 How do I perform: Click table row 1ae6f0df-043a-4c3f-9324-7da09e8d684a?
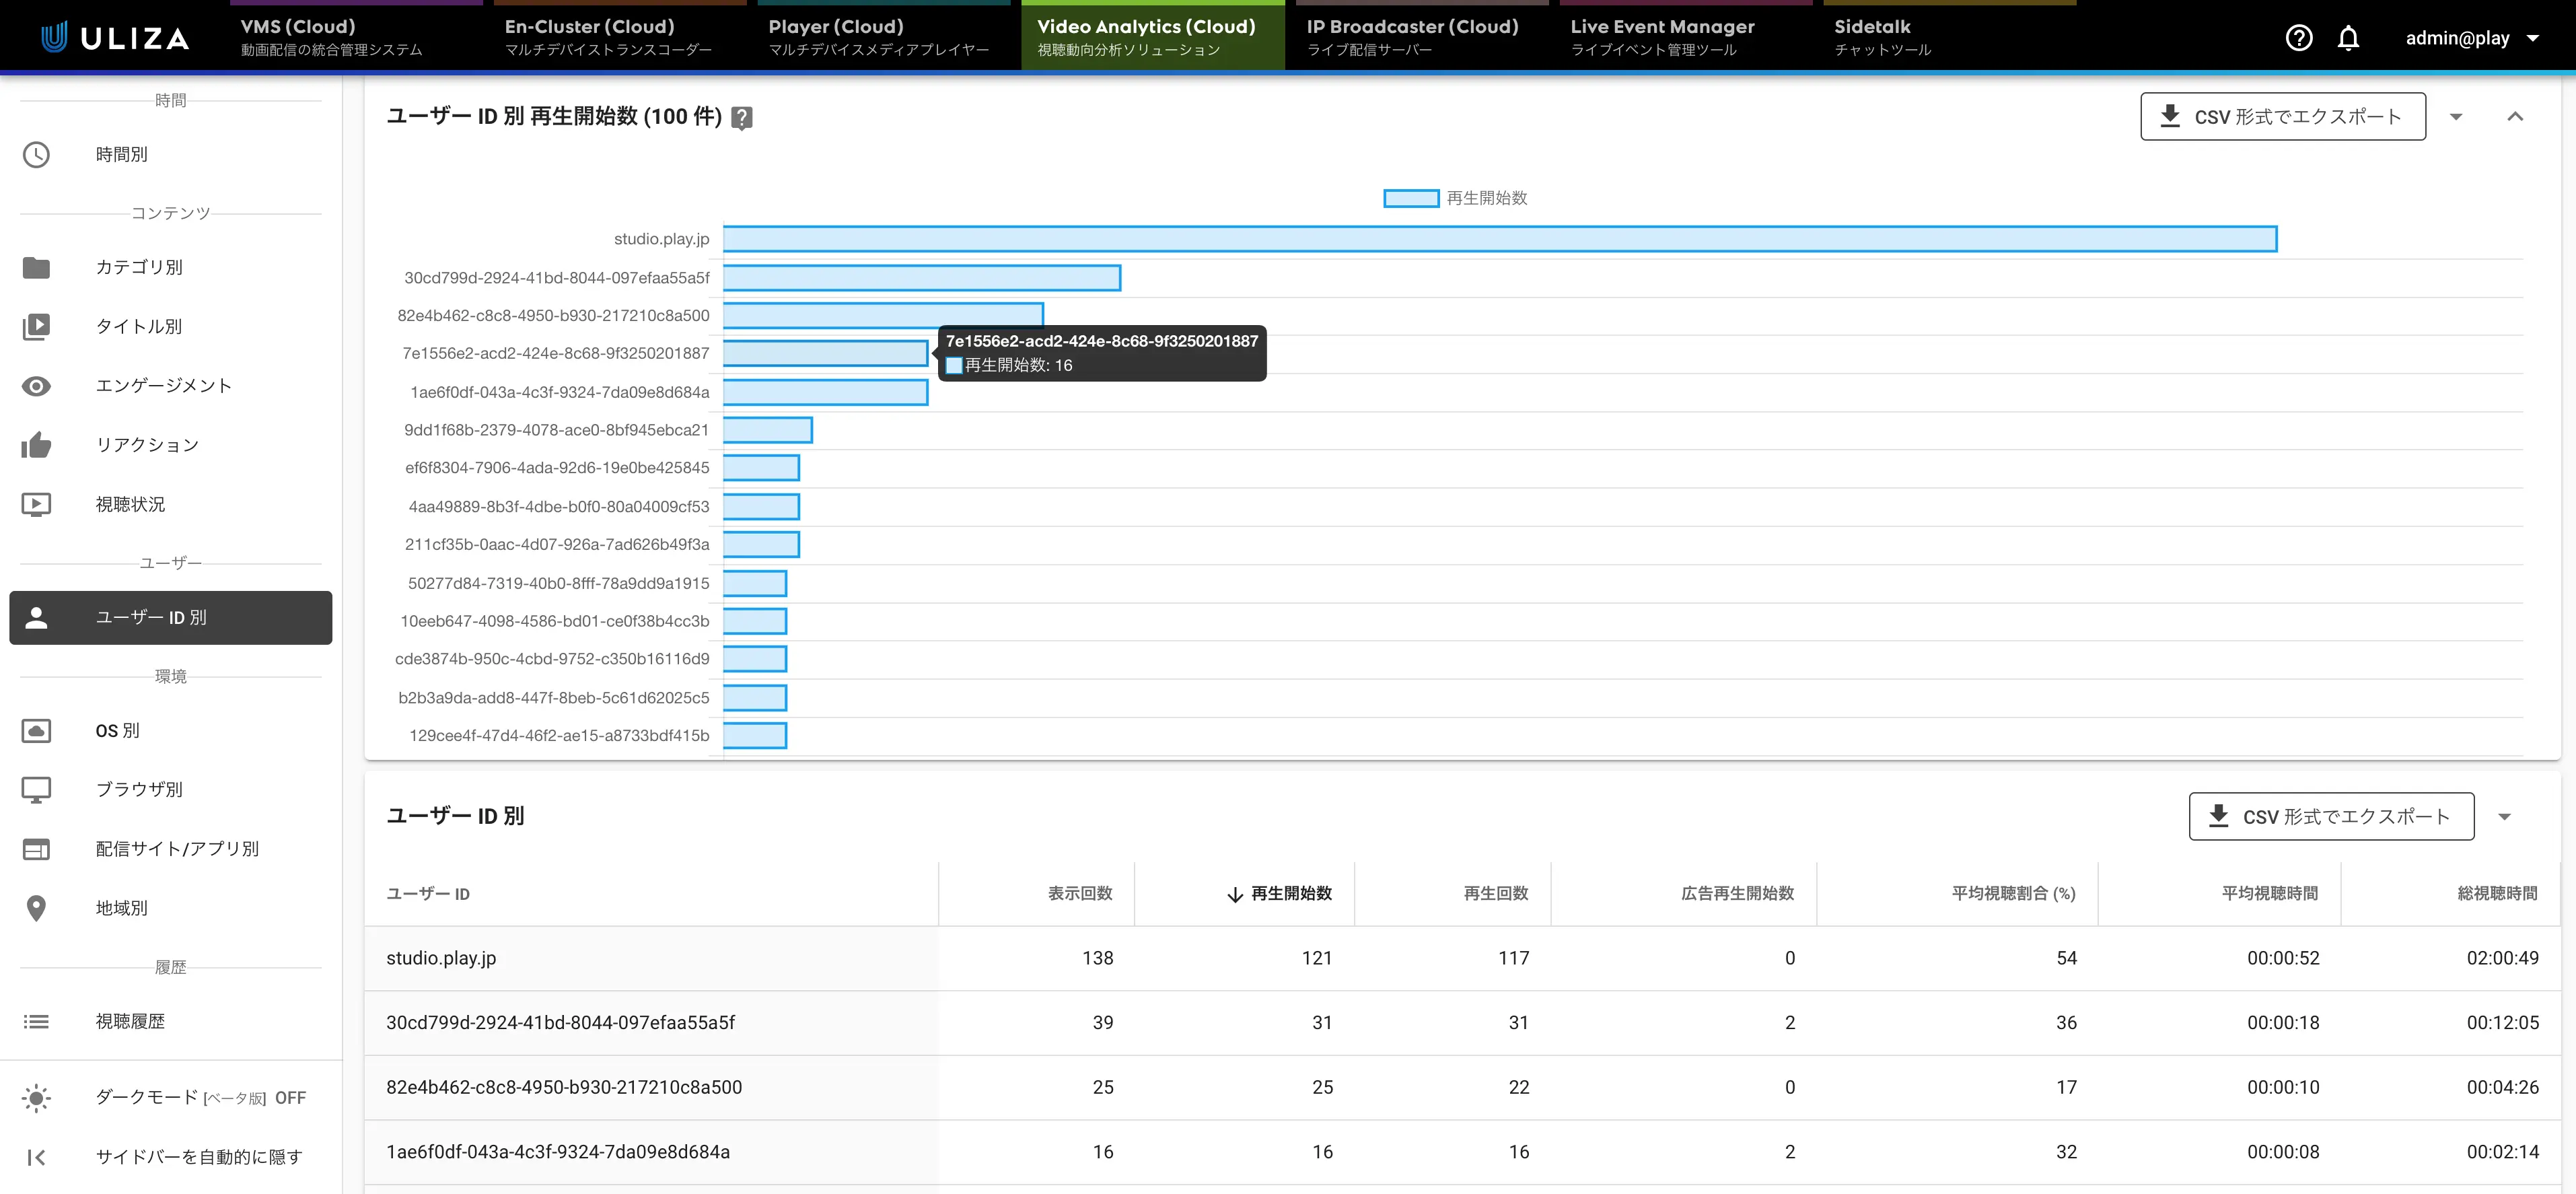point(1462,1152)
